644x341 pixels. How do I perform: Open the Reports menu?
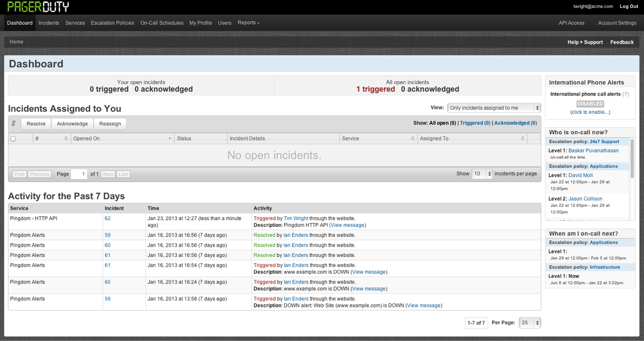click(248, 23)
